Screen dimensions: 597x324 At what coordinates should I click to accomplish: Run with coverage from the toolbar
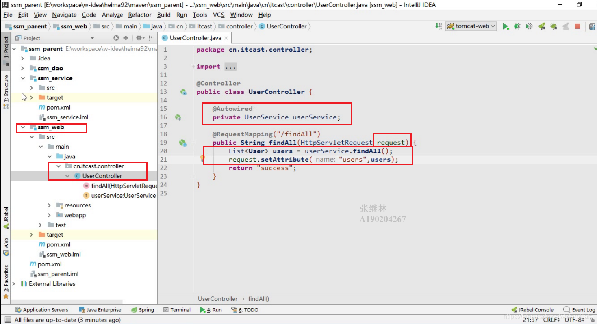pyautogui.click(x=529, y=26)
